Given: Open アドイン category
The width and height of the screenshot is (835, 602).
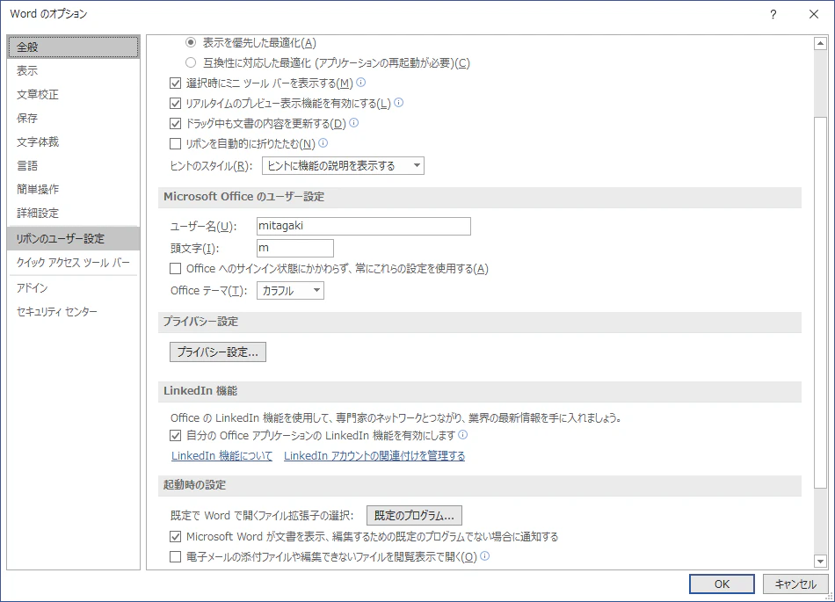Looking at the screenshot, I should point(74,288).
